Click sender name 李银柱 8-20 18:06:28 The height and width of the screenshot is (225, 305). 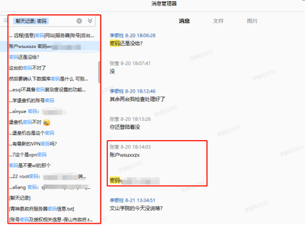point(133,35)
